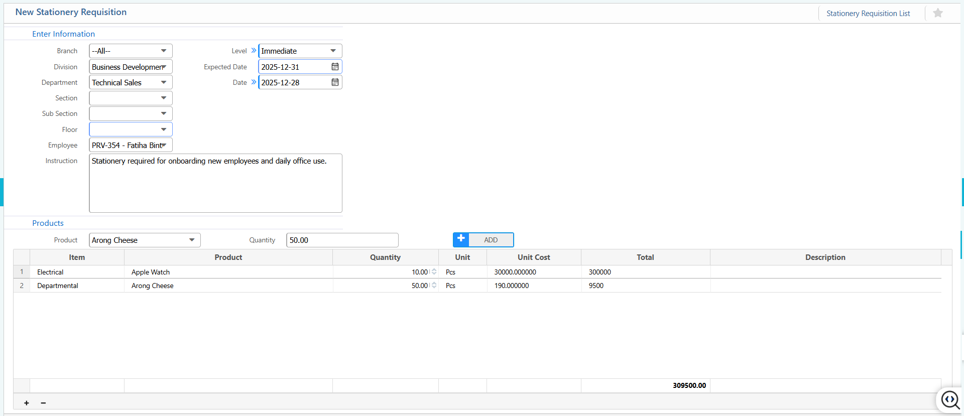This screenshot has height=416, width=964.
Task: Select row number 1 in the grid
Action: pyautogui.click(x=22, y=272)
